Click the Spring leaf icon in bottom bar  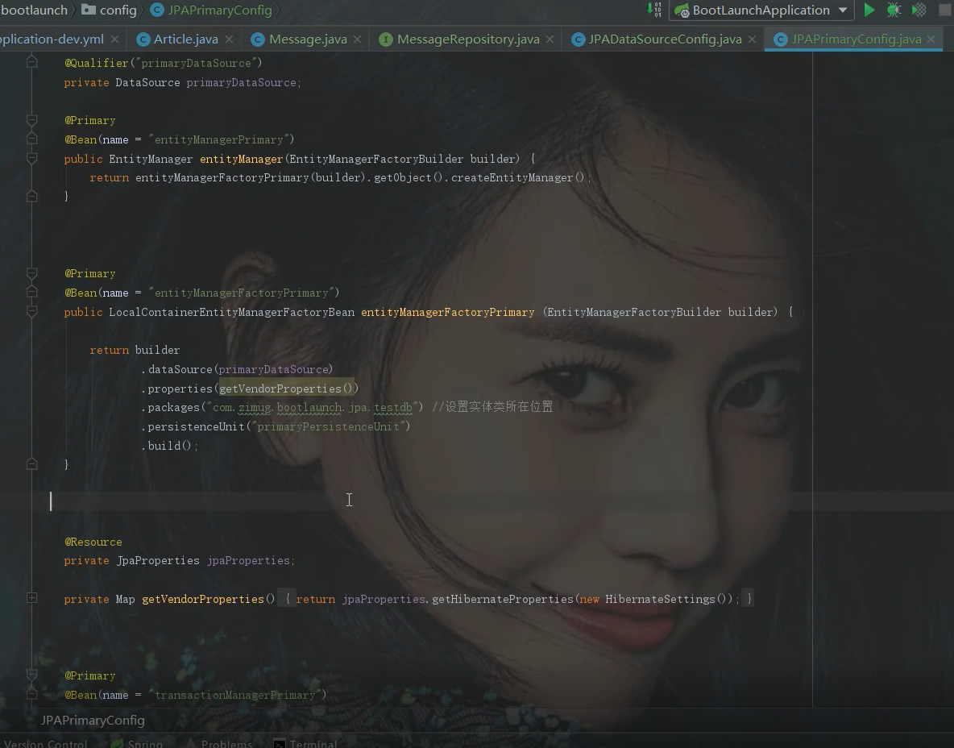117,744
